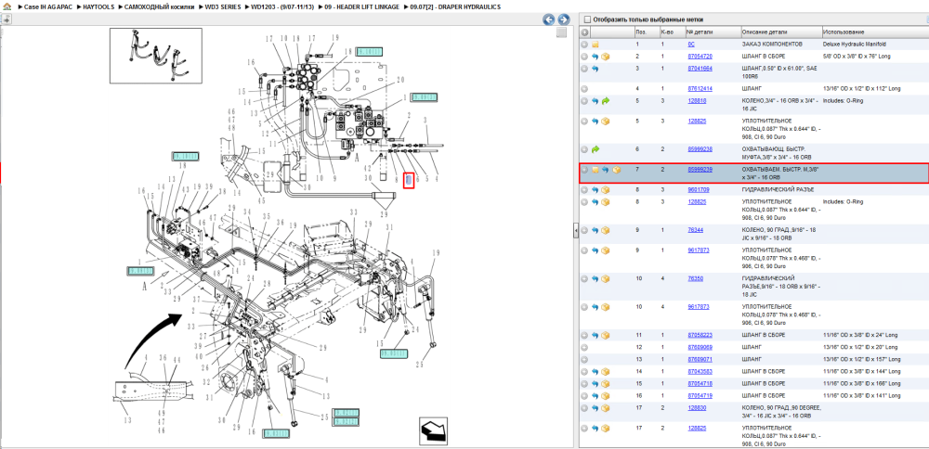Screen dimensions: 929x449
Task: Go to previous diagram with back arrow
Action: coord(549,19)
